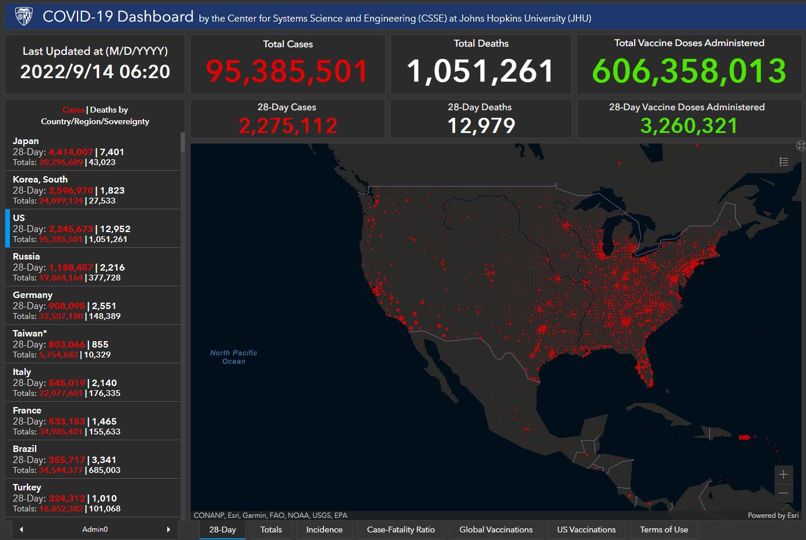Open the Totals tab
This screenshot has height=540, width=806.
(x=271, y=530)
